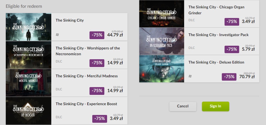Click -75% badge on 44.79 zł item
This screenshot has width=266, height=125.
point(97,35)
